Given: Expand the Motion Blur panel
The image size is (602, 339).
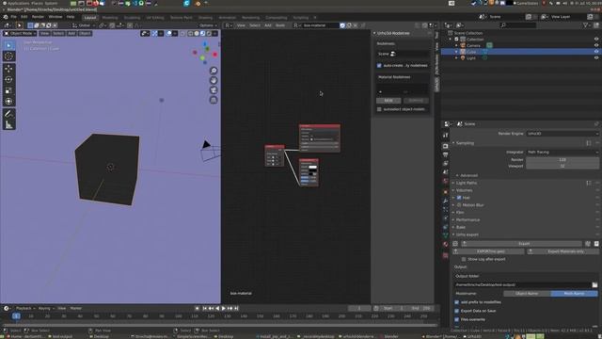Looking at the screenshot, I should click(473, 205).
